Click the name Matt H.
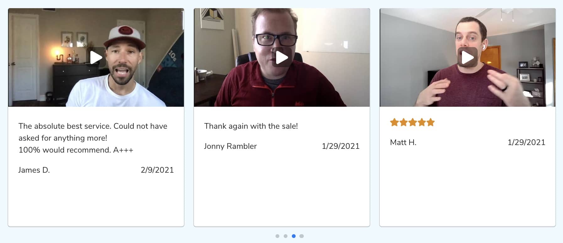Image resolution: width=563 pixels, height=243 pixels. click(x=403, y=143)
